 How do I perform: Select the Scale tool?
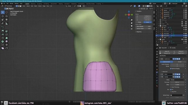tap(3, 20)
